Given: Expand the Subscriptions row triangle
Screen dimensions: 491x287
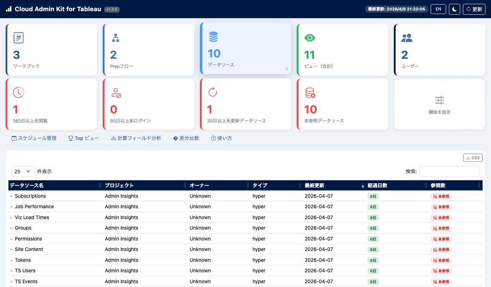Looking at the screenshot, I should click(x=11, y=196).
